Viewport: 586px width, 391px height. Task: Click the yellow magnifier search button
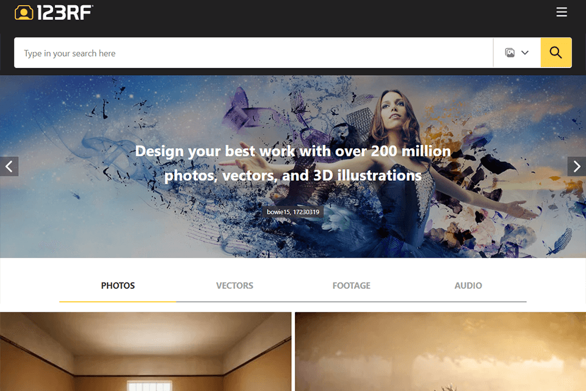(x=555, y=53)
